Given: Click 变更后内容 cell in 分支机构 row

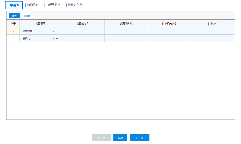Looking at the screenshot, I should (x=126, y=31).
